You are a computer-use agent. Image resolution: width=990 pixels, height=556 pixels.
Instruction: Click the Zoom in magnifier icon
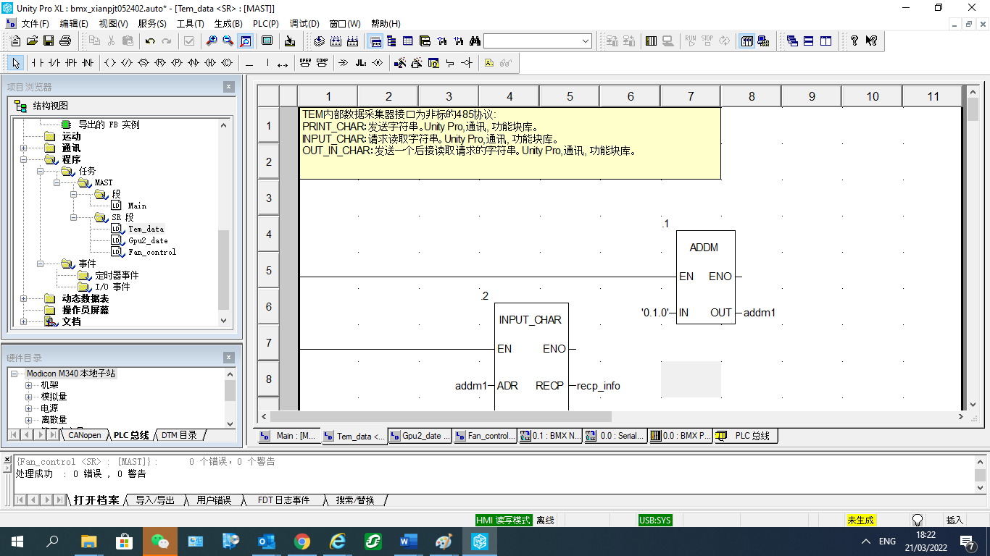point(212,41)
